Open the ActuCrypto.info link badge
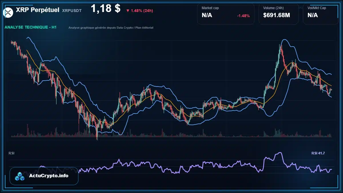 (x=44, y=176)
